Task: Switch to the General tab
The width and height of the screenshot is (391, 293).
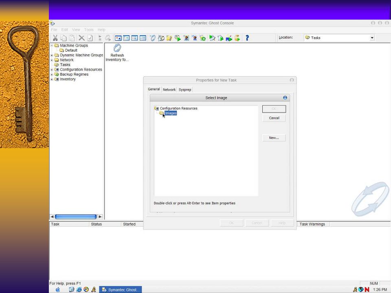Action: (x=154, y=89)
